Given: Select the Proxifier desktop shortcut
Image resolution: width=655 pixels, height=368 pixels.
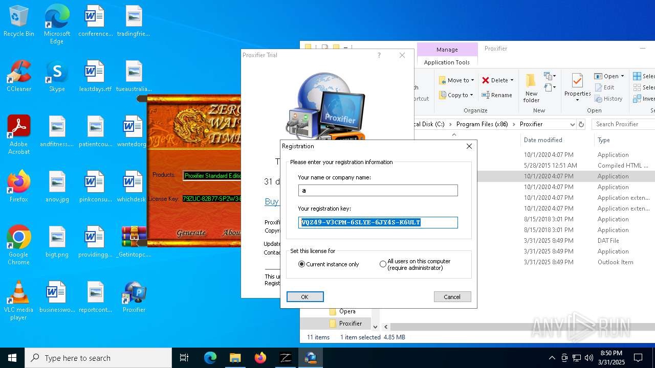Looking at the screenshot, I should point(134,297).
